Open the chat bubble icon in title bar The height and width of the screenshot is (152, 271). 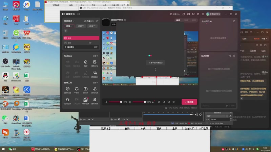pyautogui.click(x=193, y=14)
